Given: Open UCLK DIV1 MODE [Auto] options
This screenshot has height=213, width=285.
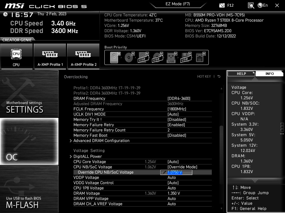Looking at the screenshot, I should point(173,114).
